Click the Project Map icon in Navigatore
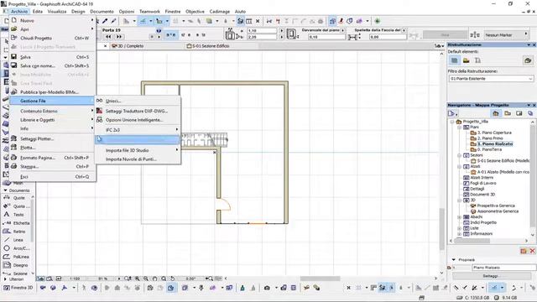Image resolution: width=537 pixels, height=302 pixels. (x=496, y=113)
